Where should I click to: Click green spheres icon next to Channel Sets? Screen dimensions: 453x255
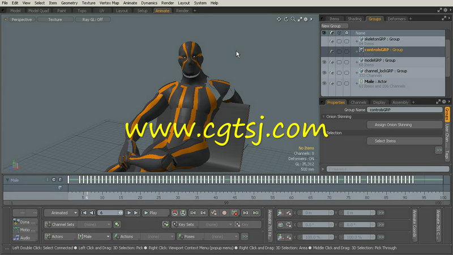117,224
